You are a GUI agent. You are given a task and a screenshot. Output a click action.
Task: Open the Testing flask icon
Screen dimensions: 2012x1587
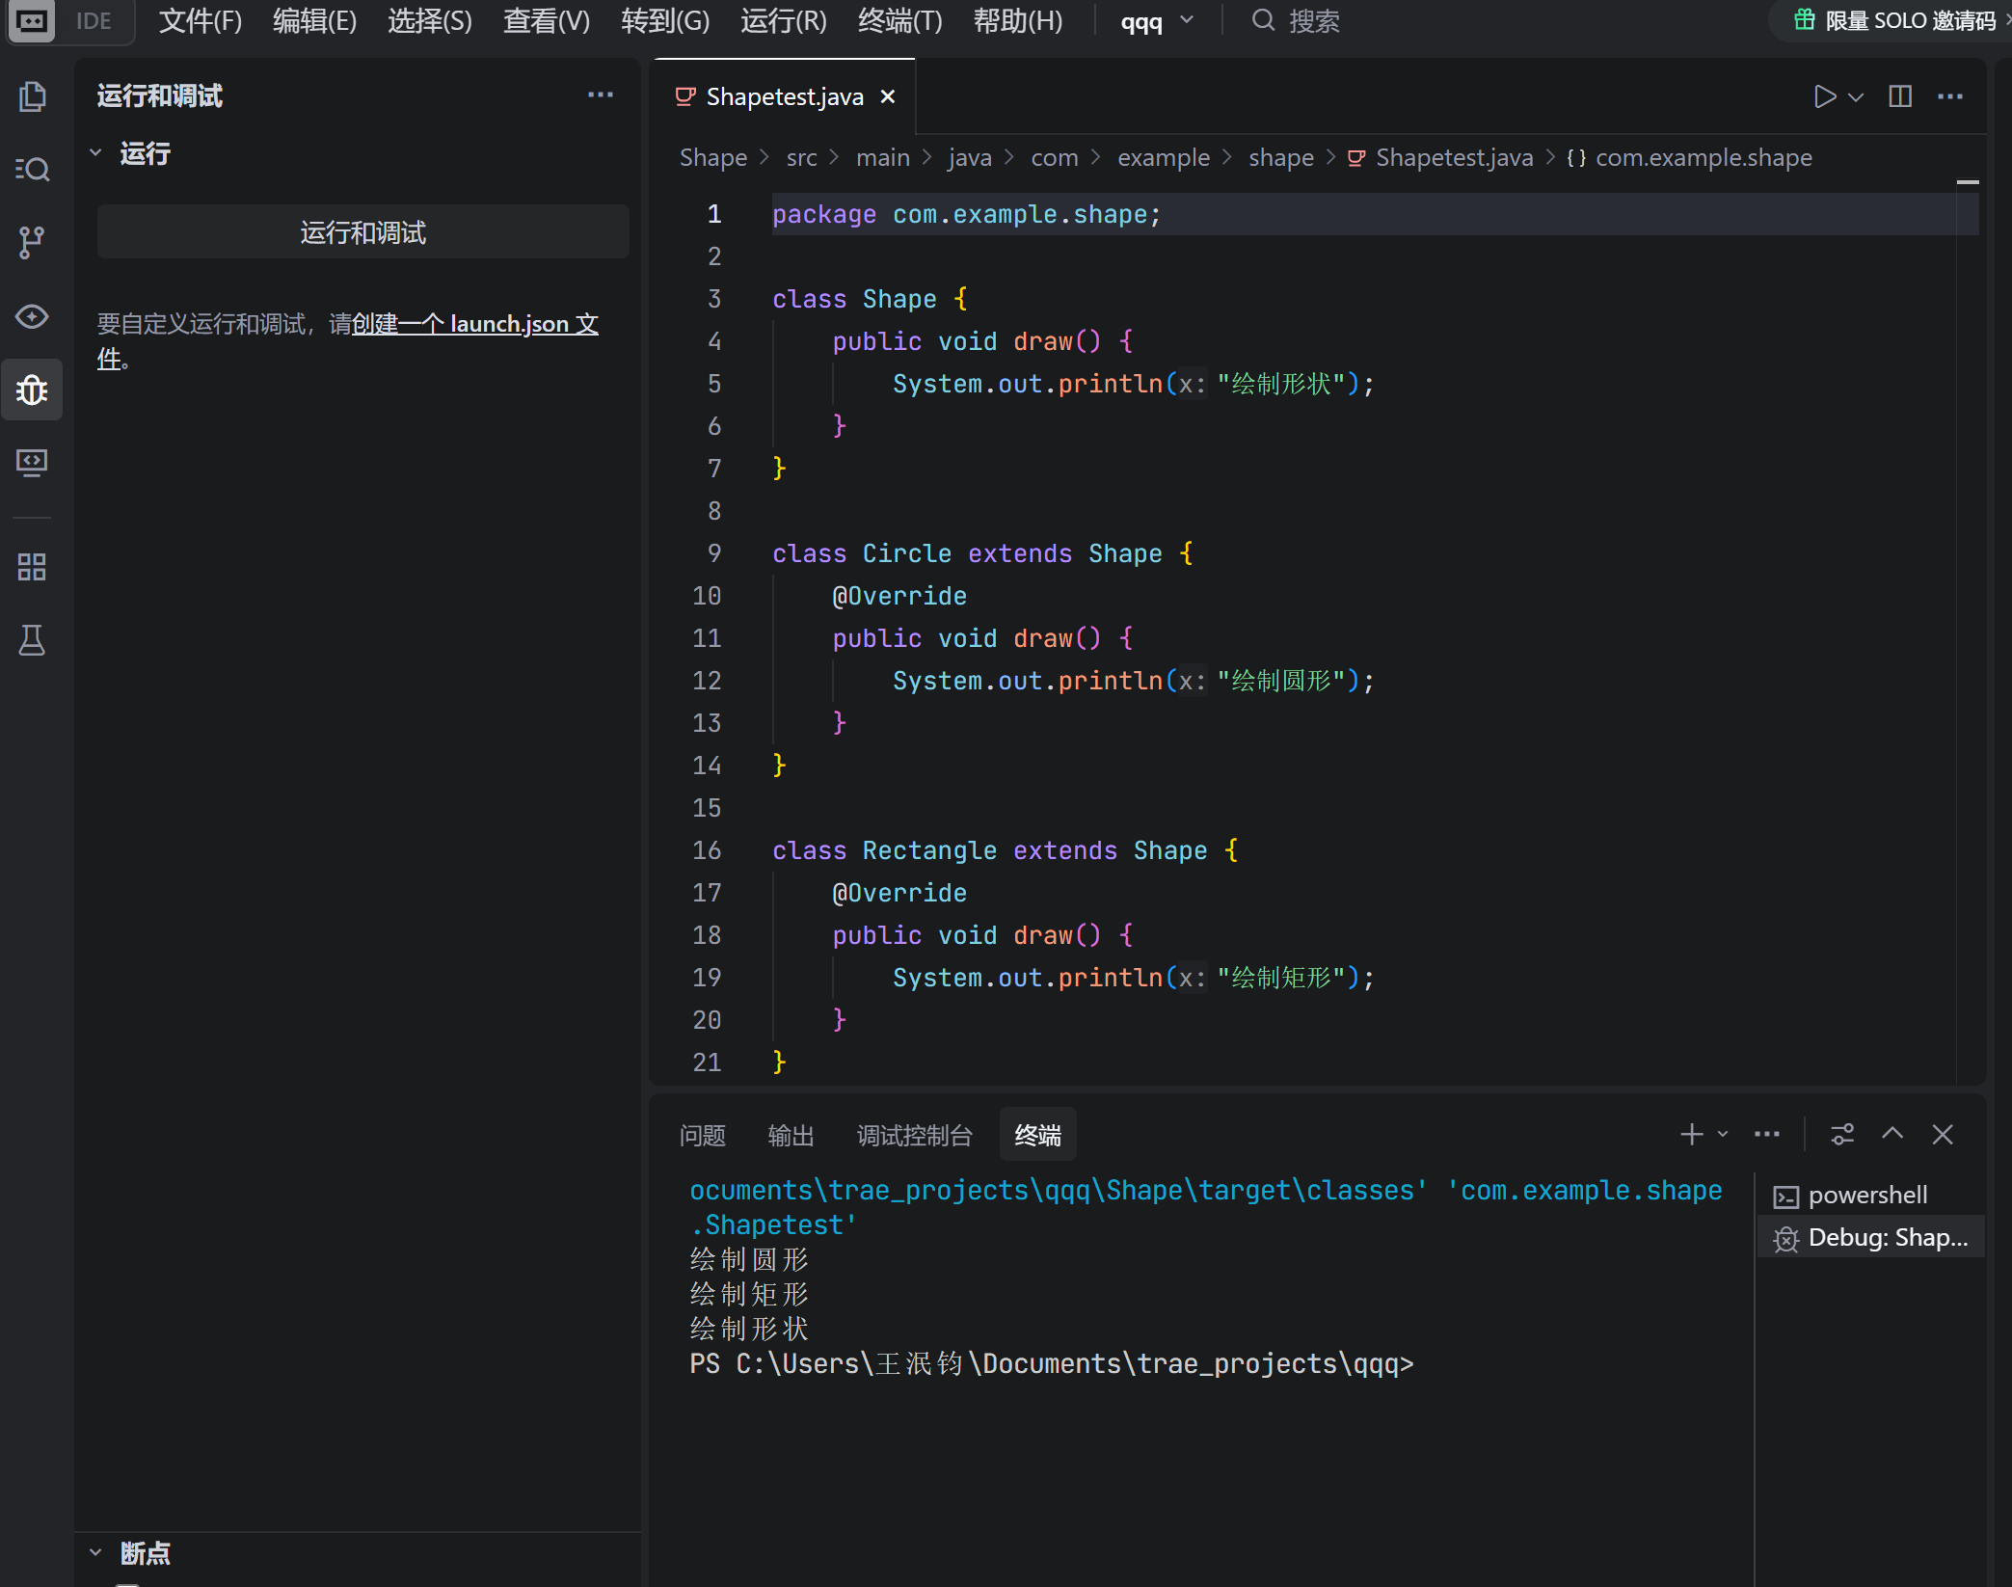point(32,640)
